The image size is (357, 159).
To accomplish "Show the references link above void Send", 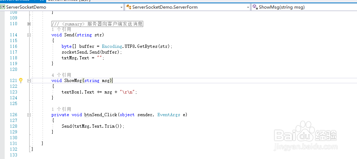I will (x=61, y=29).
